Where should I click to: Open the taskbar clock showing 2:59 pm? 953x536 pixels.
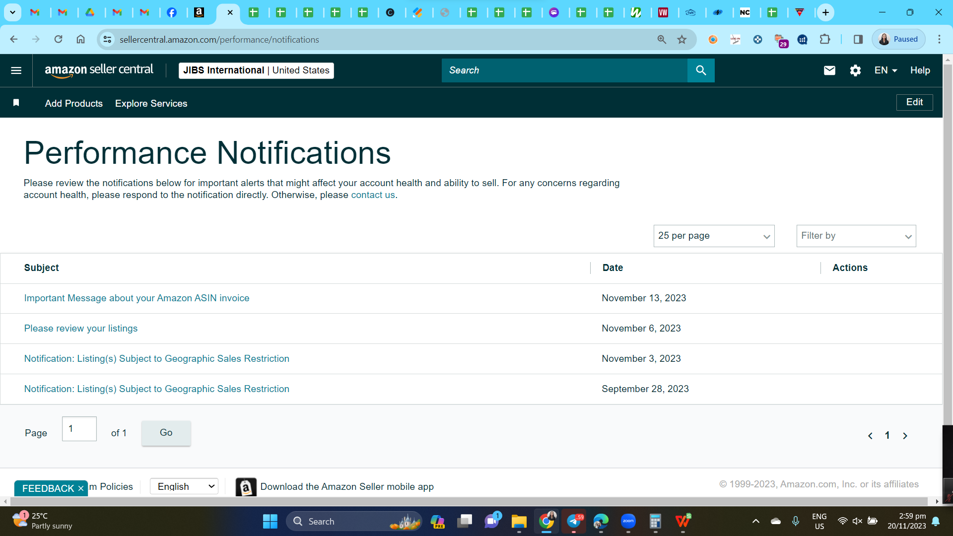(x=906, y=521)
